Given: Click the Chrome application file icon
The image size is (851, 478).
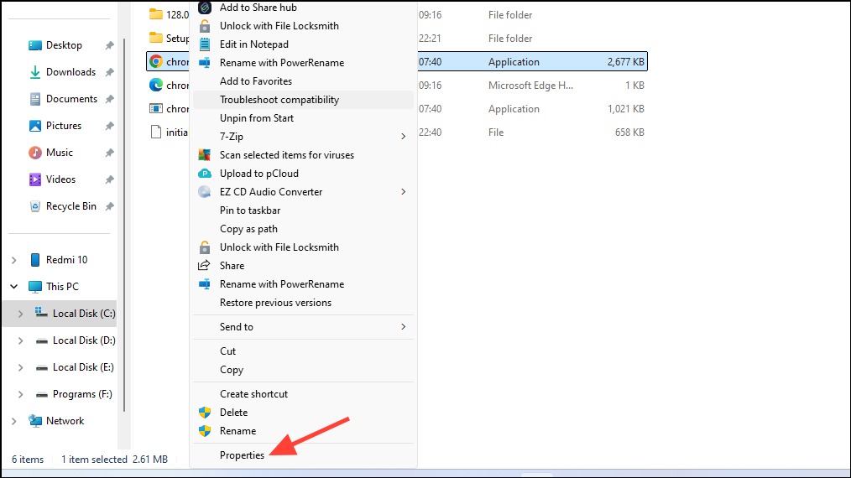Looking at the screenshot, I should [156, 62].
